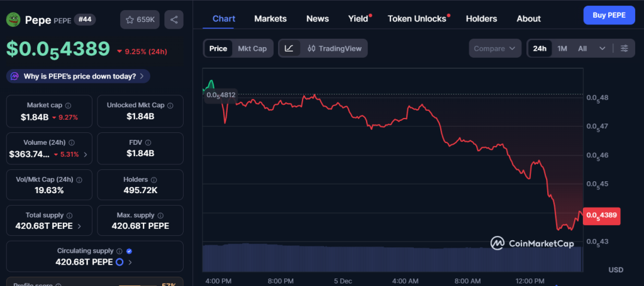This screenshot has height=286, width=644.
Task: Open the About tab
Action: coord(528,19)
